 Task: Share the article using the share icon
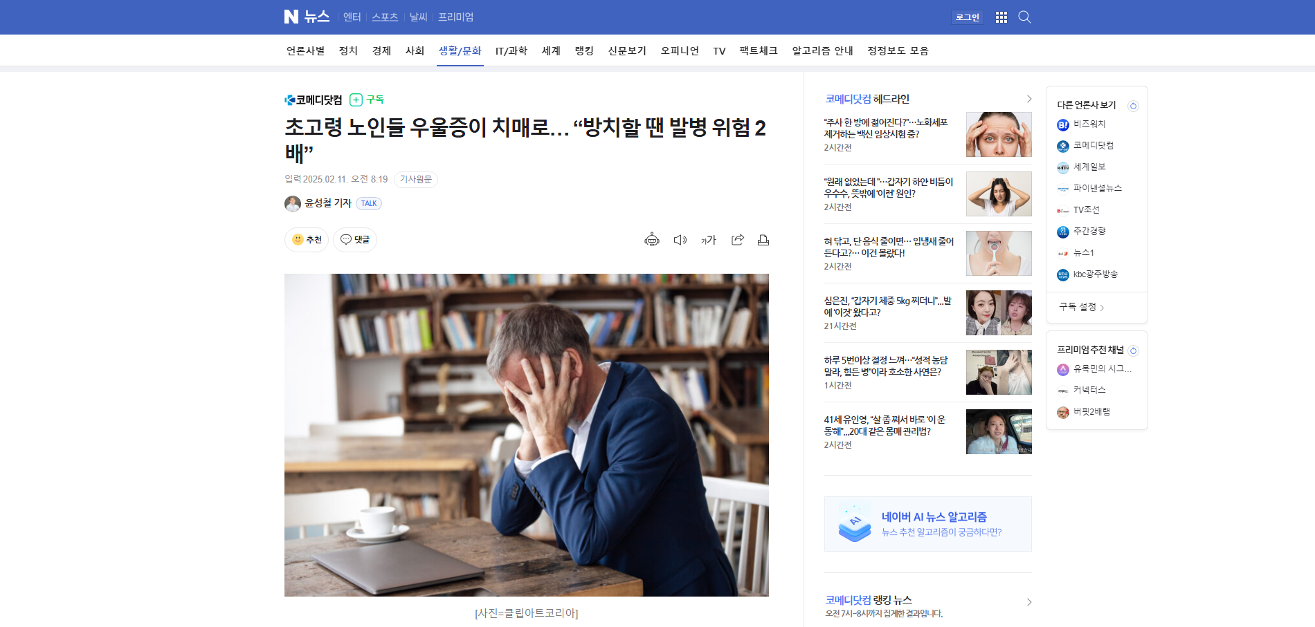(x=738, y=240)
